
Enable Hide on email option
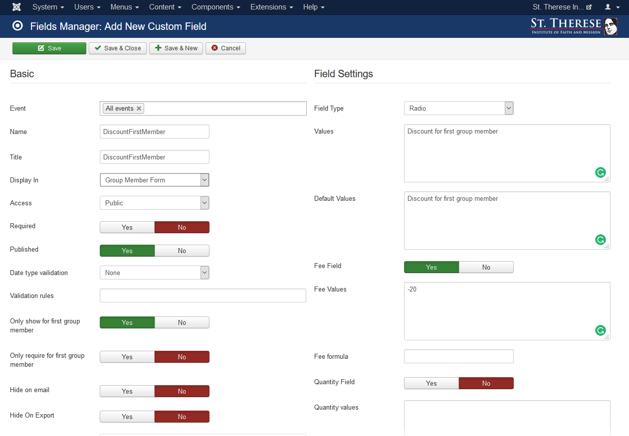(127, 391)
